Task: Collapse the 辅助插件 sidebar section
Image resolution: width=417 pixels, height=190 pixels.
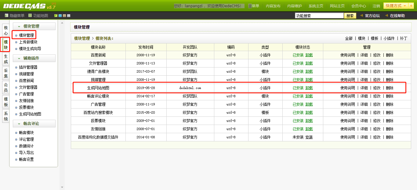Action: 34,58
